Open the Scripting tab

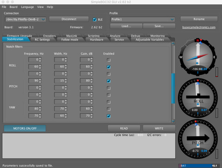93,36
